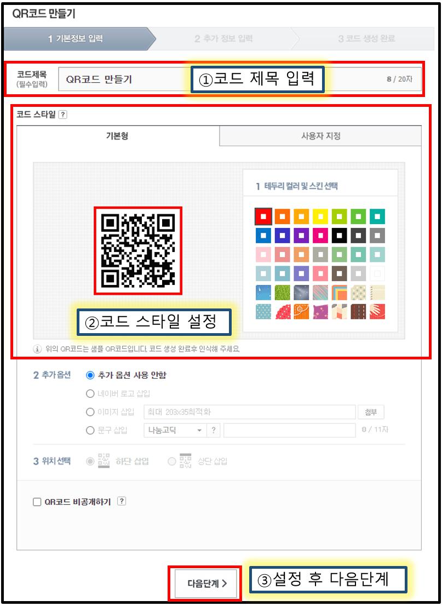Choose the purple floral cushion skin
The height and width of the screenshot is (606, 442).
tap(320, 312)
